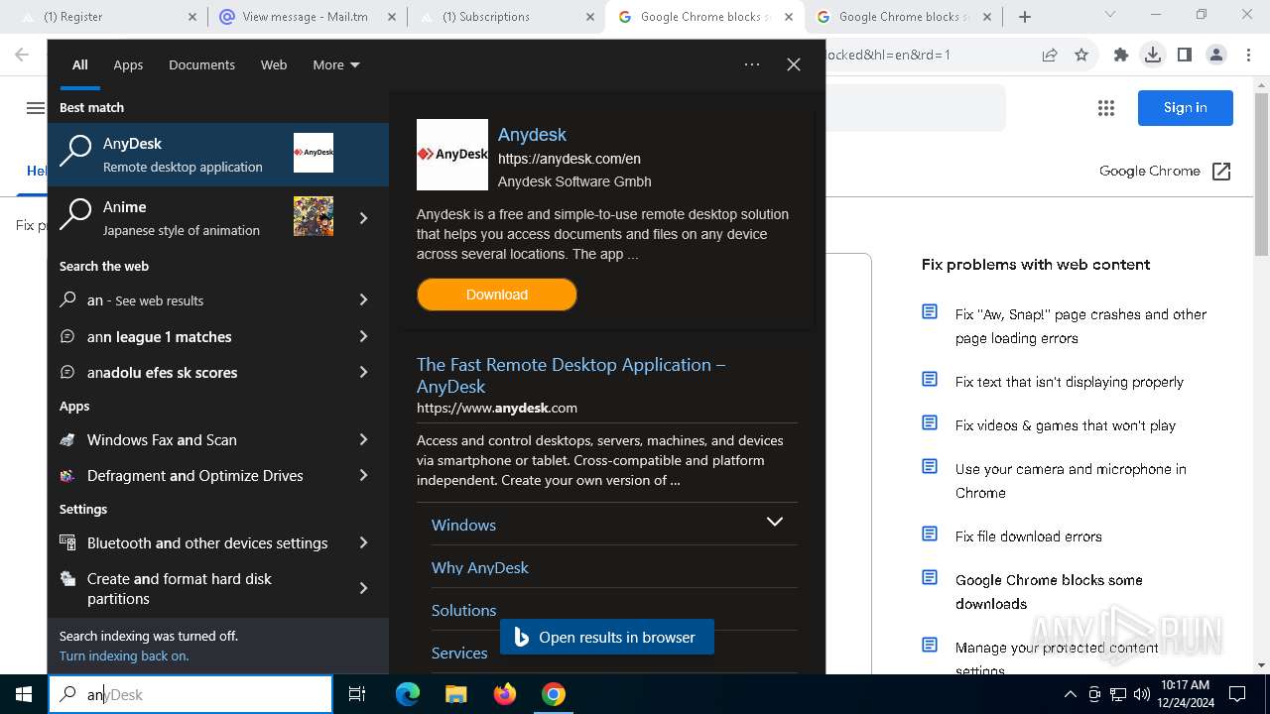
Task: Click the Anime thumbnail image
Action: click(314, 216)
